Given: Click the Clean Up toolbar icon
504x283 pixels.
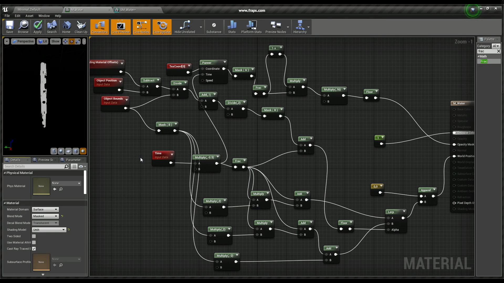Looking at the screenshot, I should pos(81,25).
